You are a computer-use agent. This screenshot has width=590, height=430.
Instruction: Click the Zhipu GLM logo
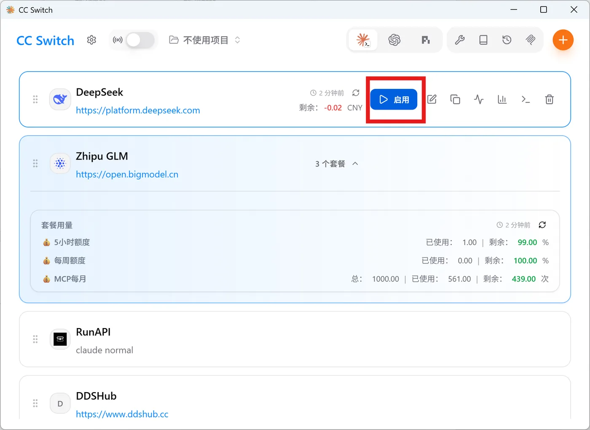(x=60, y=163)
